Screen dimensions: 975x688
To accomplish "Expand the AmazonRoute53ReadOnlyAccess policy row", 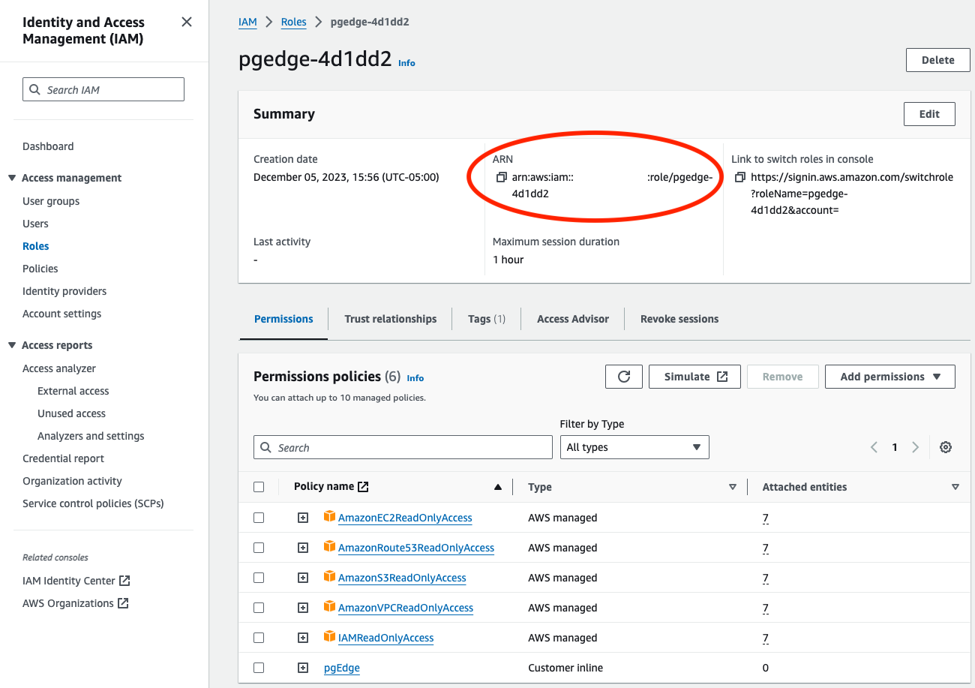I will pyautogui.click(x=303, y=548).
